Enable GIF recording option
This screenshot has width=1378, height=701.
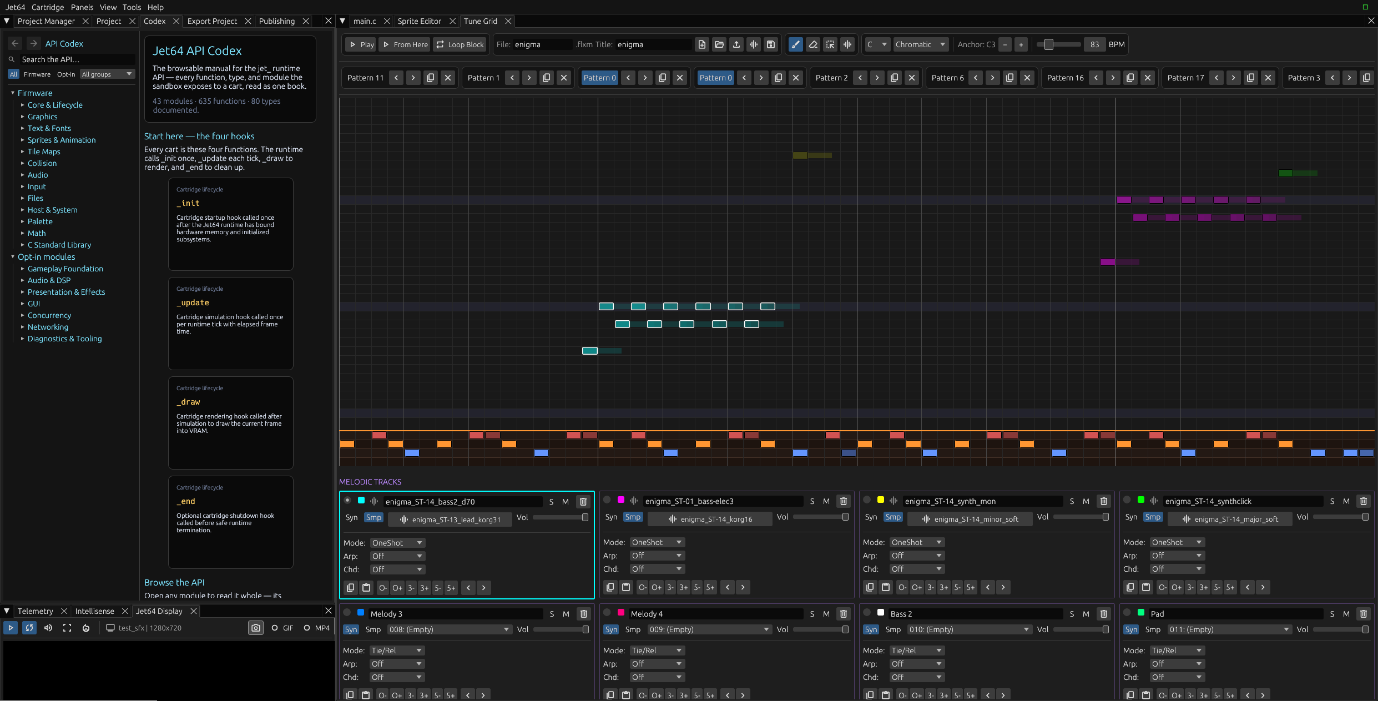pos(282,628)
